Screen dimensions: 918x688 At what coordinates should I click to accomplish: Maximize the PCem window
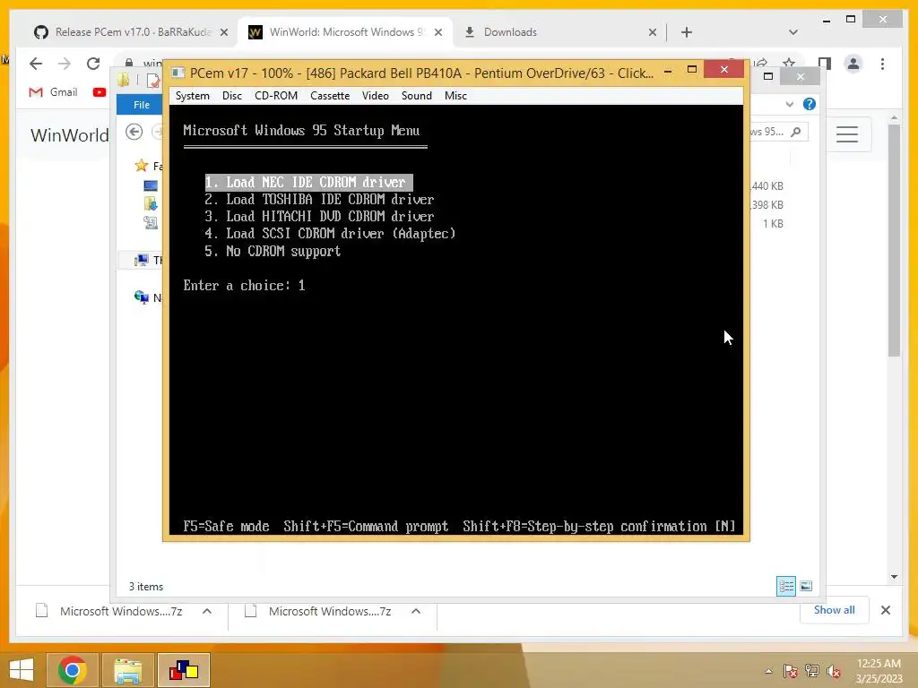coord(692,70)
